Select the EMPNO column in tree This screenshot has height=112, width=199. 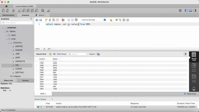tap(19, 46)
